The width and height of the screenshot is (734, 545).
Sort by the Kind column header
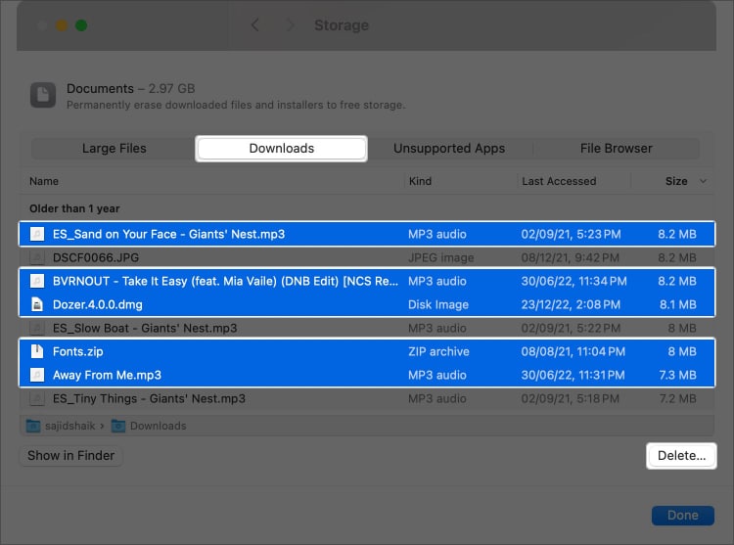[421, 181]
